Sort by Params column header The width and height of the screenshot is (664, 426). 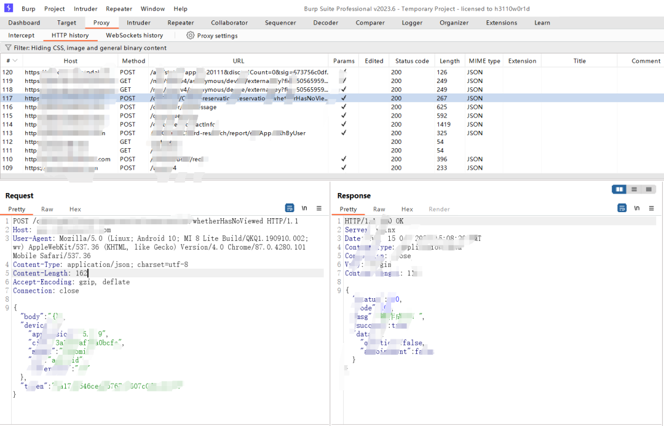pos(344,61)
